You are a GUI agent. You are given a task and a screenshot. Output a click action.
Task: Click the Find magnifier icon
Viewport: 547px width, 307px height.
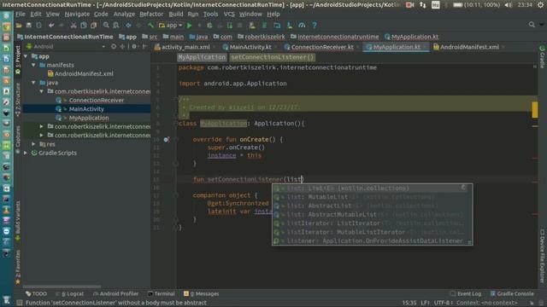pyautogui.click(x=106, y=25)
